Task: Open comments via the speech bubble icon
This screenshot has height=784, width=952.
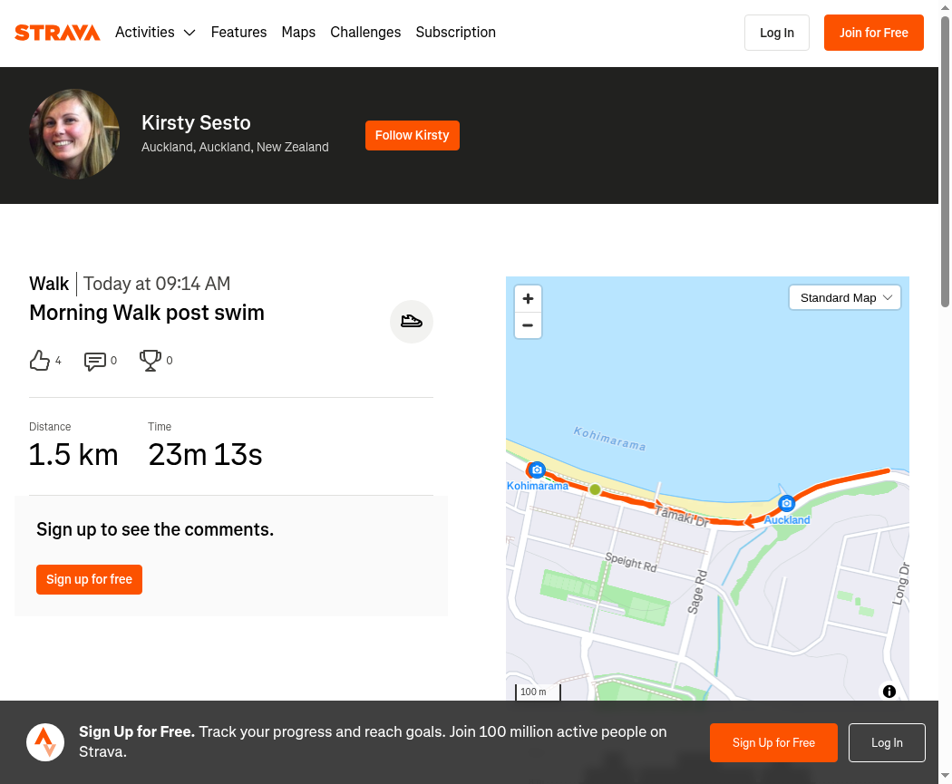Action: coord(94,361)
